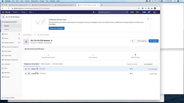
Task: Expand the breadcrumb ellipsis
Action: tap(34, 35)
